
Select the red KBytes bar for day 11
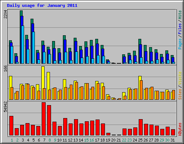65,127
